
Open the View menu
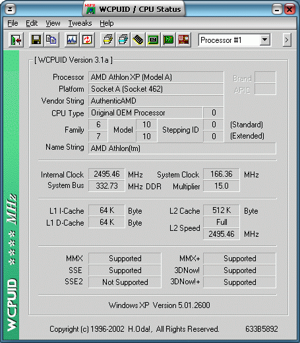(53, 23)
